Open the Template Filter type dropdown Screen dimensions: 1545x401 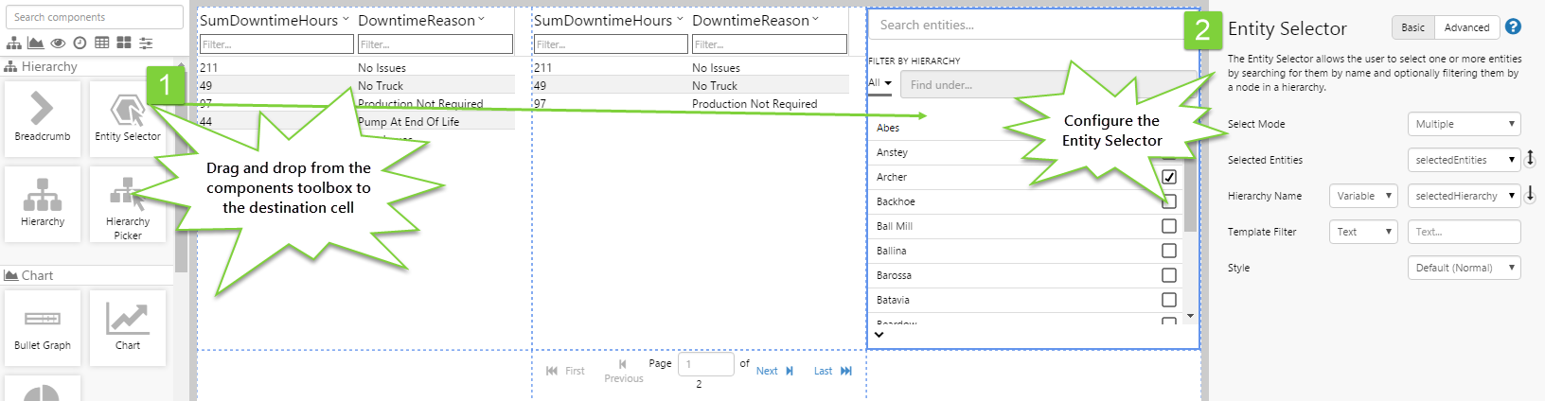pyautogui.click(x=1363, y=232)
